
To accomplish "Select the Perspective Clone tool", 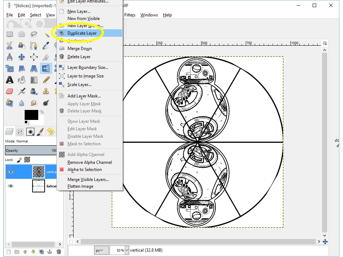I will point(10,103).
